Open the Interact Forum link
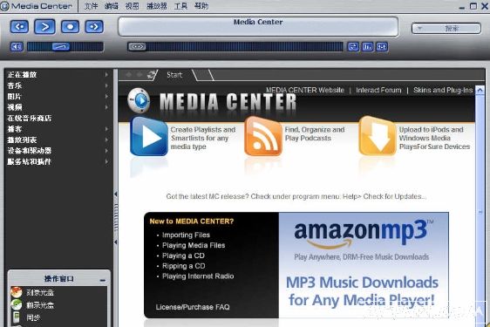The image size is (490, 327). 378,91
